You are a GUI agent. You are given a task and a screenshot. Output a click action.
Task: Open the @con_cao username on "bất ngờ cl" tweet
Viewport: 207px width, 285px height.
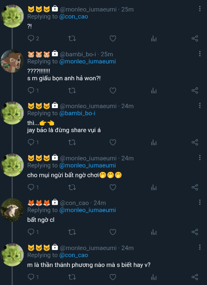74,203
